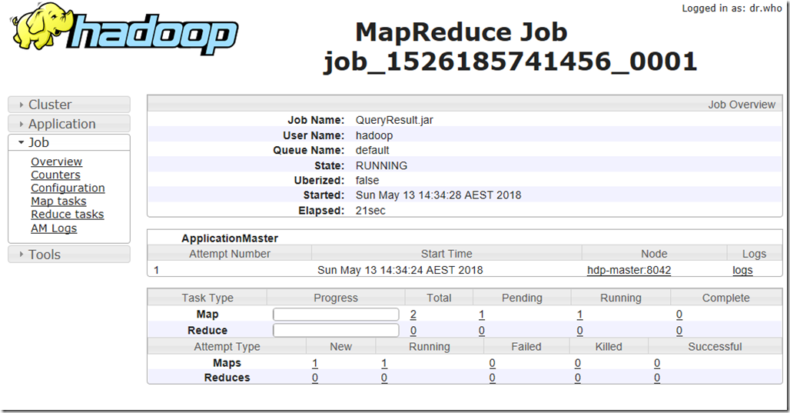
Task: Expand the Tools sidebar section
Action: [69, 254]
